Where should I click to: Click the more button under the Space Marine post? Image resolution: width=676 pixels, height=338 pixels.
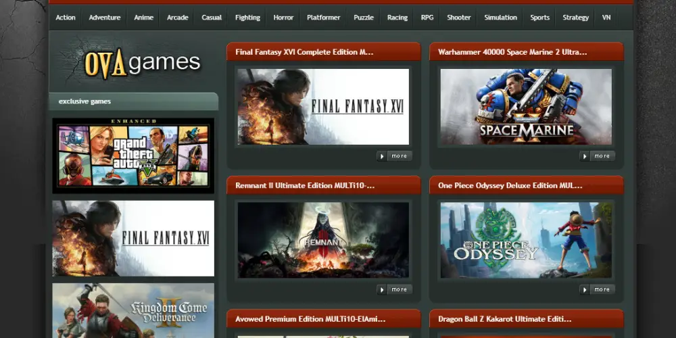click(597, 156)
